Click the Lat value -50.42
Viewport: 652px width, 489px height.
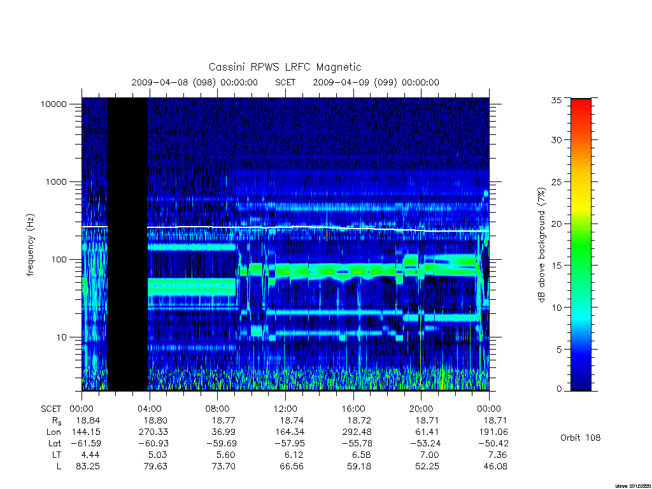point(493,443)
